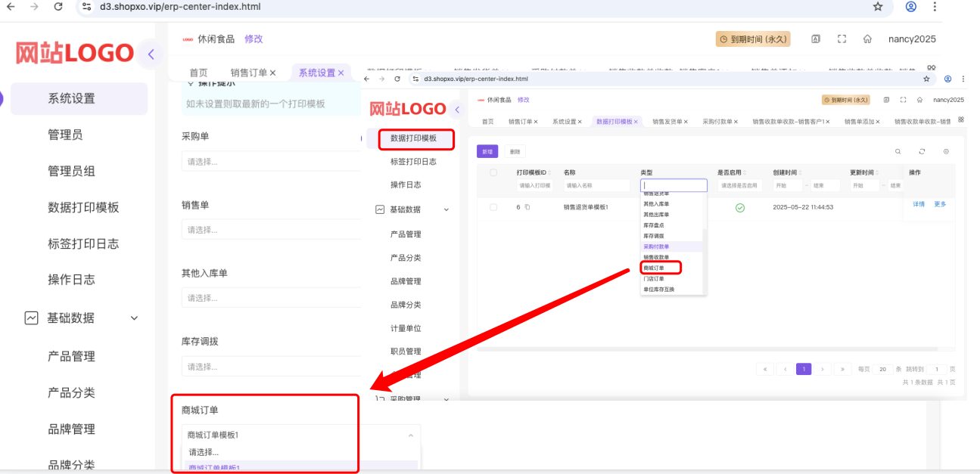Open 管理员组 in the large sidebar
Viewport: 980px width, 474px height.
(71, 171)
